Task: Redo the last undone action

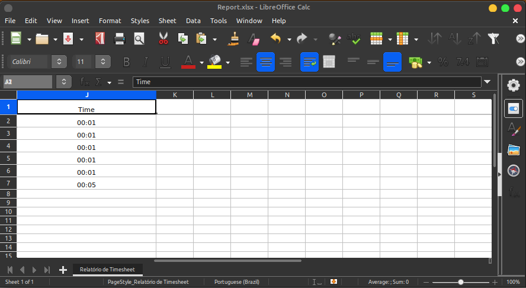Action: [x=302, y=39]
